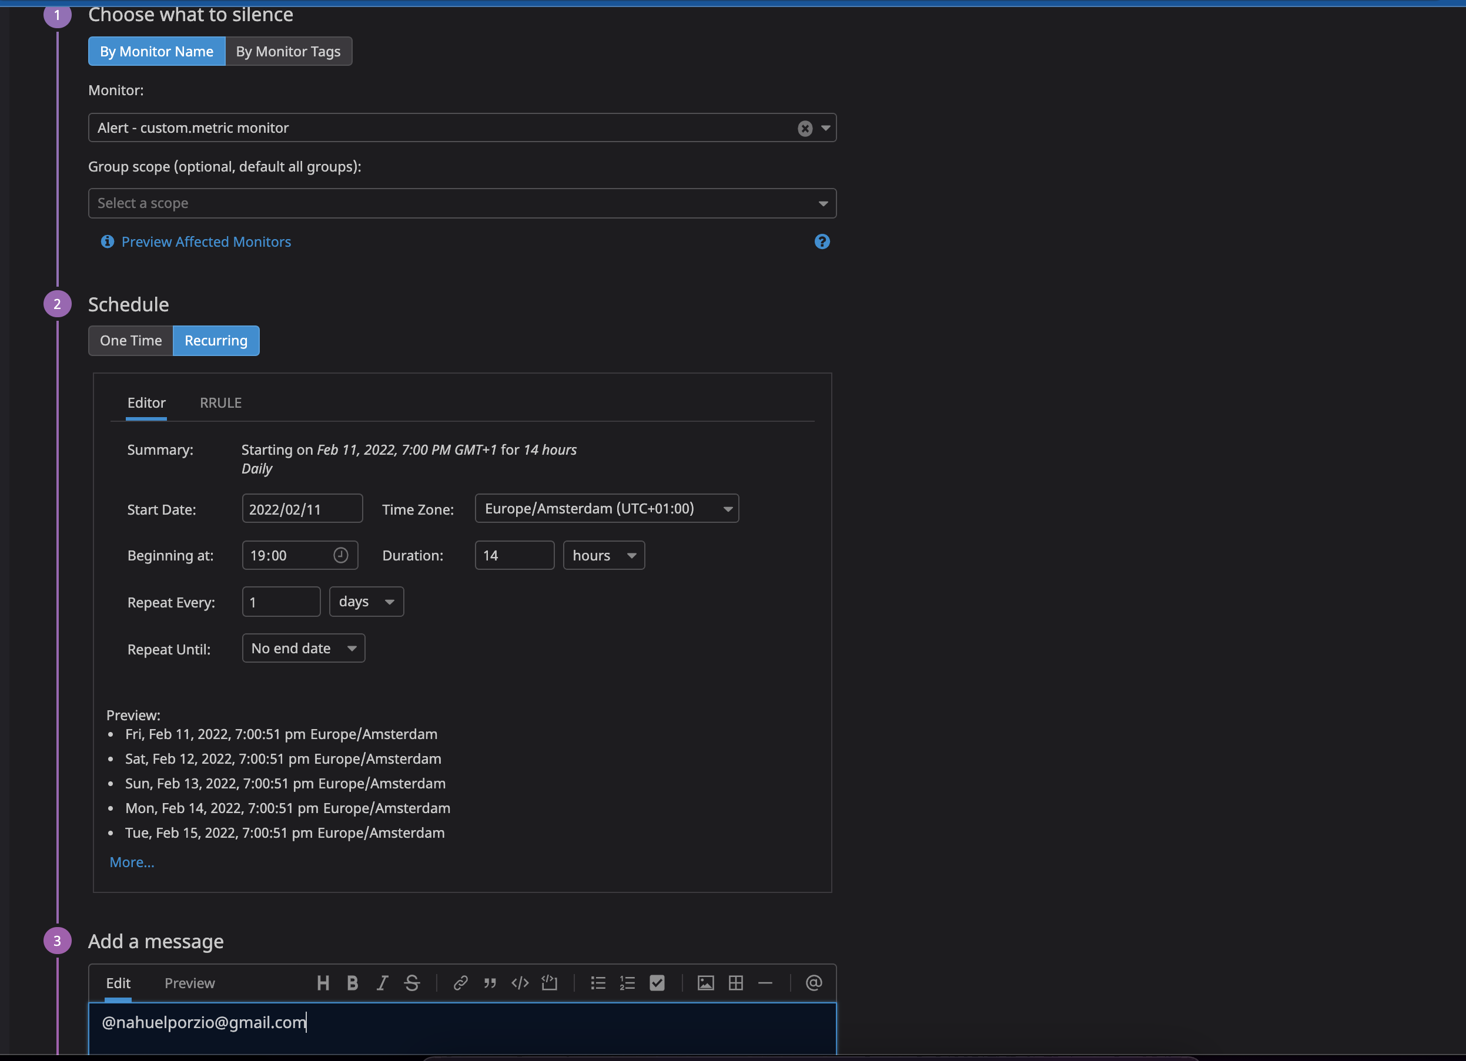Apply italic formatting icon
The height and width of the screenshot is (1061, 1466).
click(x=382, y=983)
